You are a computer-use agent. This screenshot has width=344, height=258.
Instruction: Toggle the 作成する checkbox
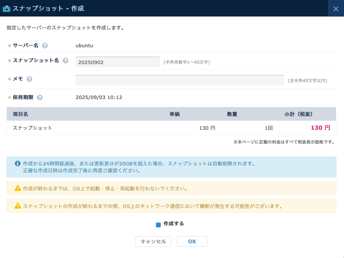click(x=158, y=225)
